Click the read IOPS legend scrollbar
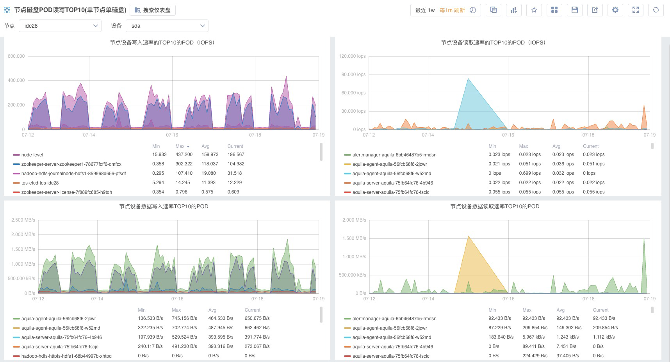 [652, 146]
